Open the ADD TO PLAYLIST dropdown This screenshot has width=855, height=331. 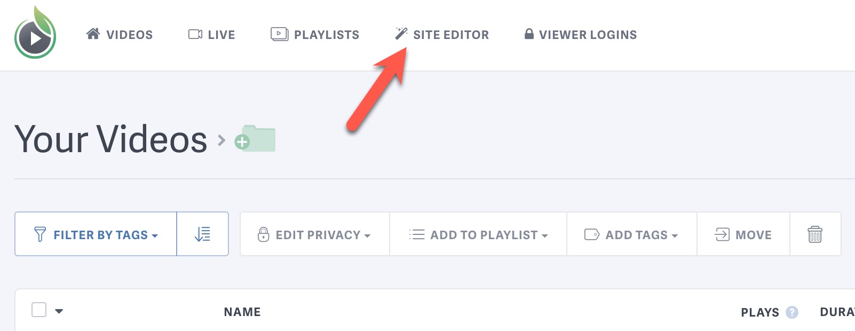point(478,234)
